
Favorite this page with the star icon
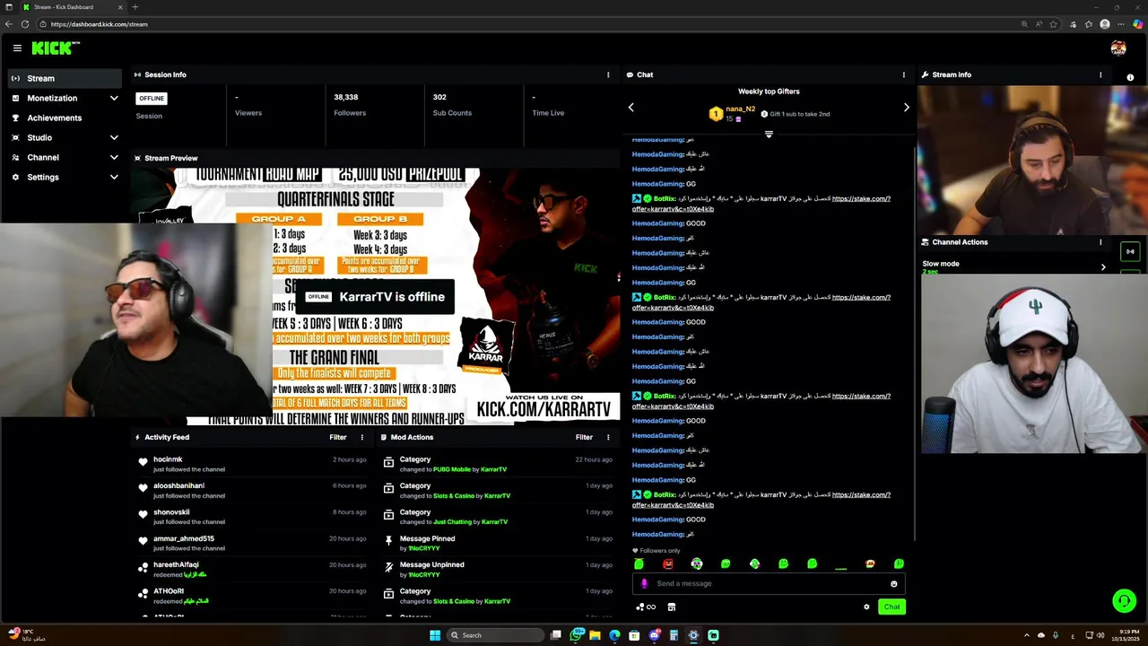click(x=1054, y=24)
